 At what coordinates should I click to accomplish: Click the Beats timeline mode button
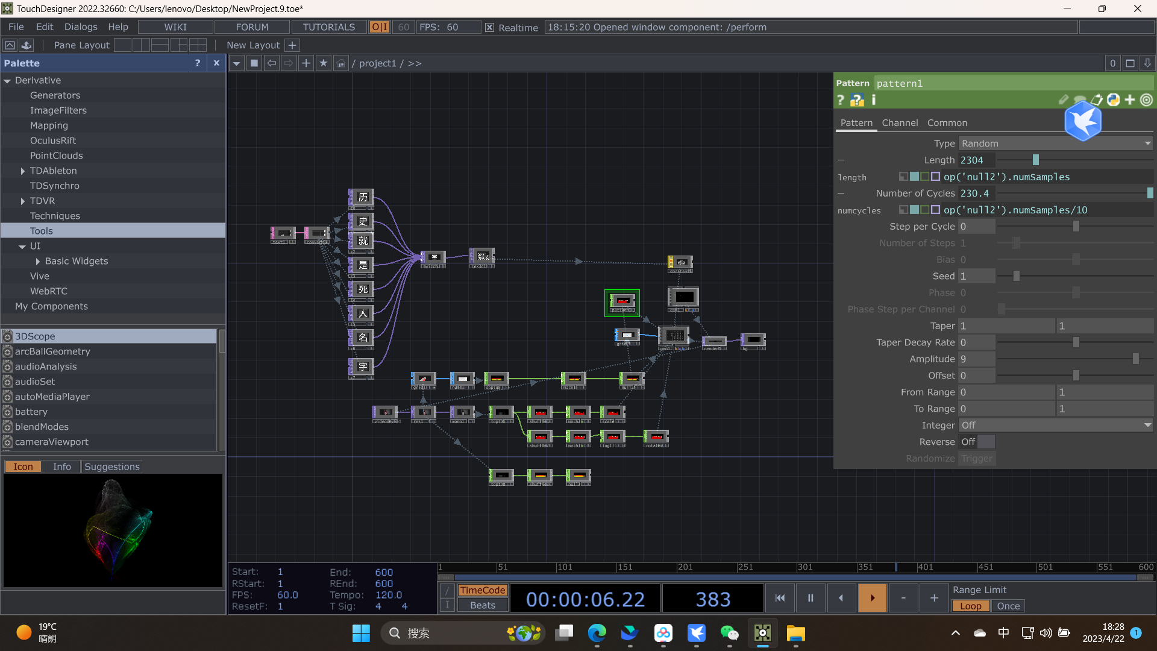click(x=483, y=605)
